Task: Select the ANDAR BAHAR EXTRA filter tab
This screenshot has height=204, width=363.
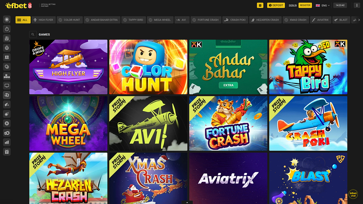Action: 102,20
